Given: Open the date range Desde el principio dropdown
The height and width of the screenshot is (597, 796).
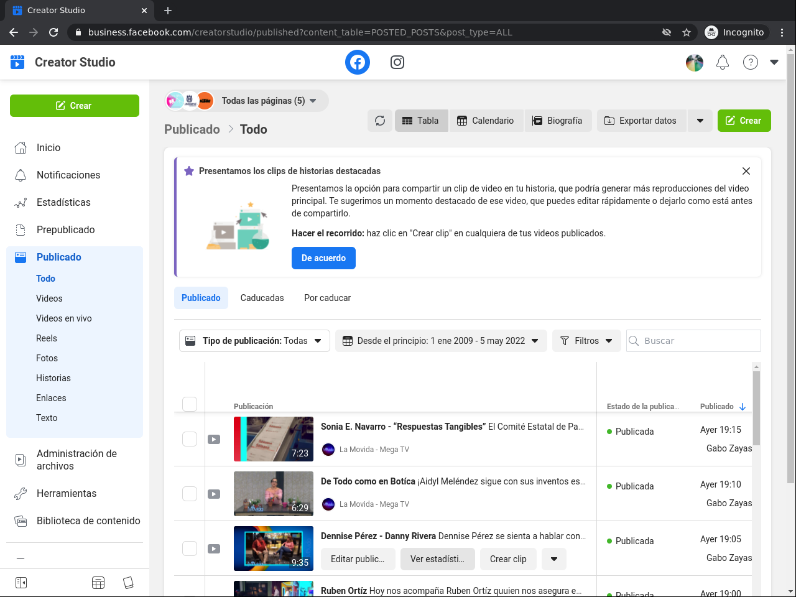Looking at the screenshot, I should (441, 341).
